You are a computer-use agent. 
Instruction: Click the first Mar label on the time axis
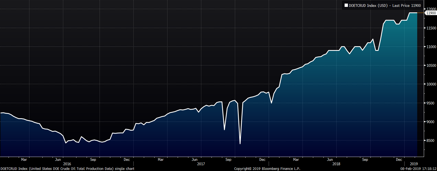tap(24, 159)
